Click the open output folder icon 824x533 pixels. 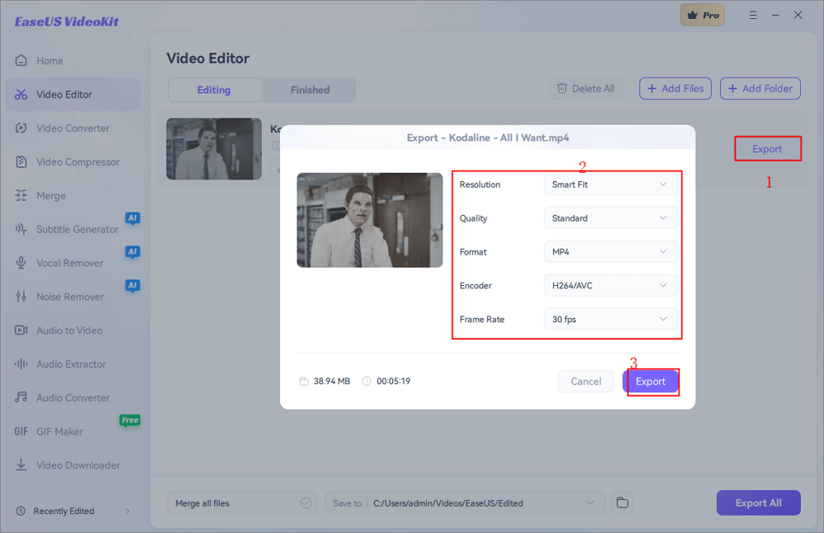[x=622, y=503]
